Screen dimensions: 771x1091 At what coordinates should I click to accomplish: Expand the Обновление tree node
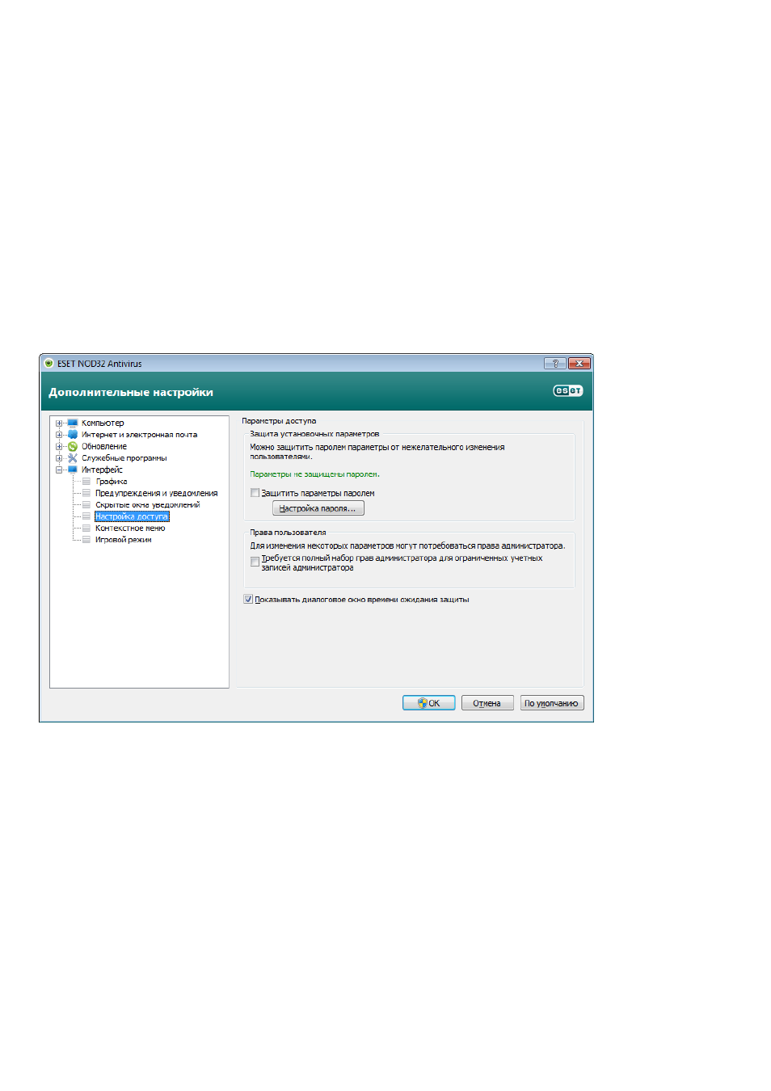tap(59, 447)
